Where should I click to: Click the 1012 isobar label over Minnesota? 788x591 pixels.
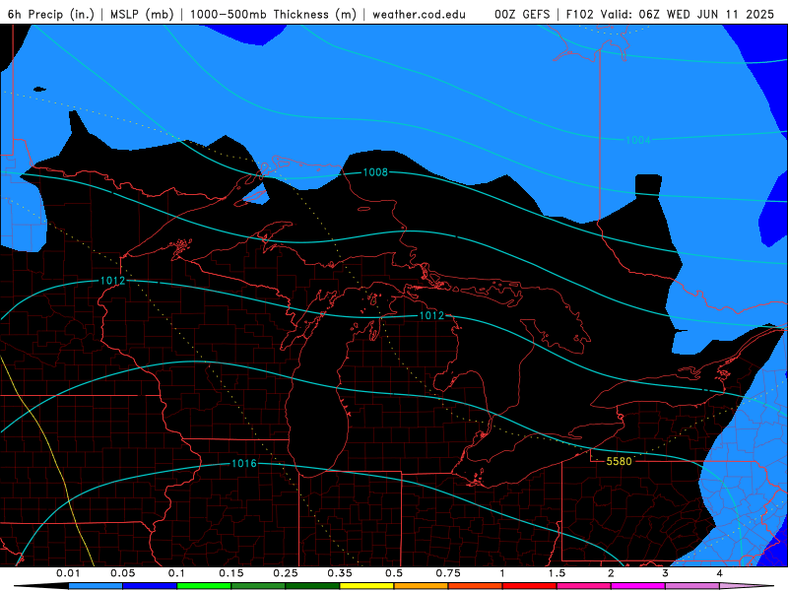[x=112, y=281]
